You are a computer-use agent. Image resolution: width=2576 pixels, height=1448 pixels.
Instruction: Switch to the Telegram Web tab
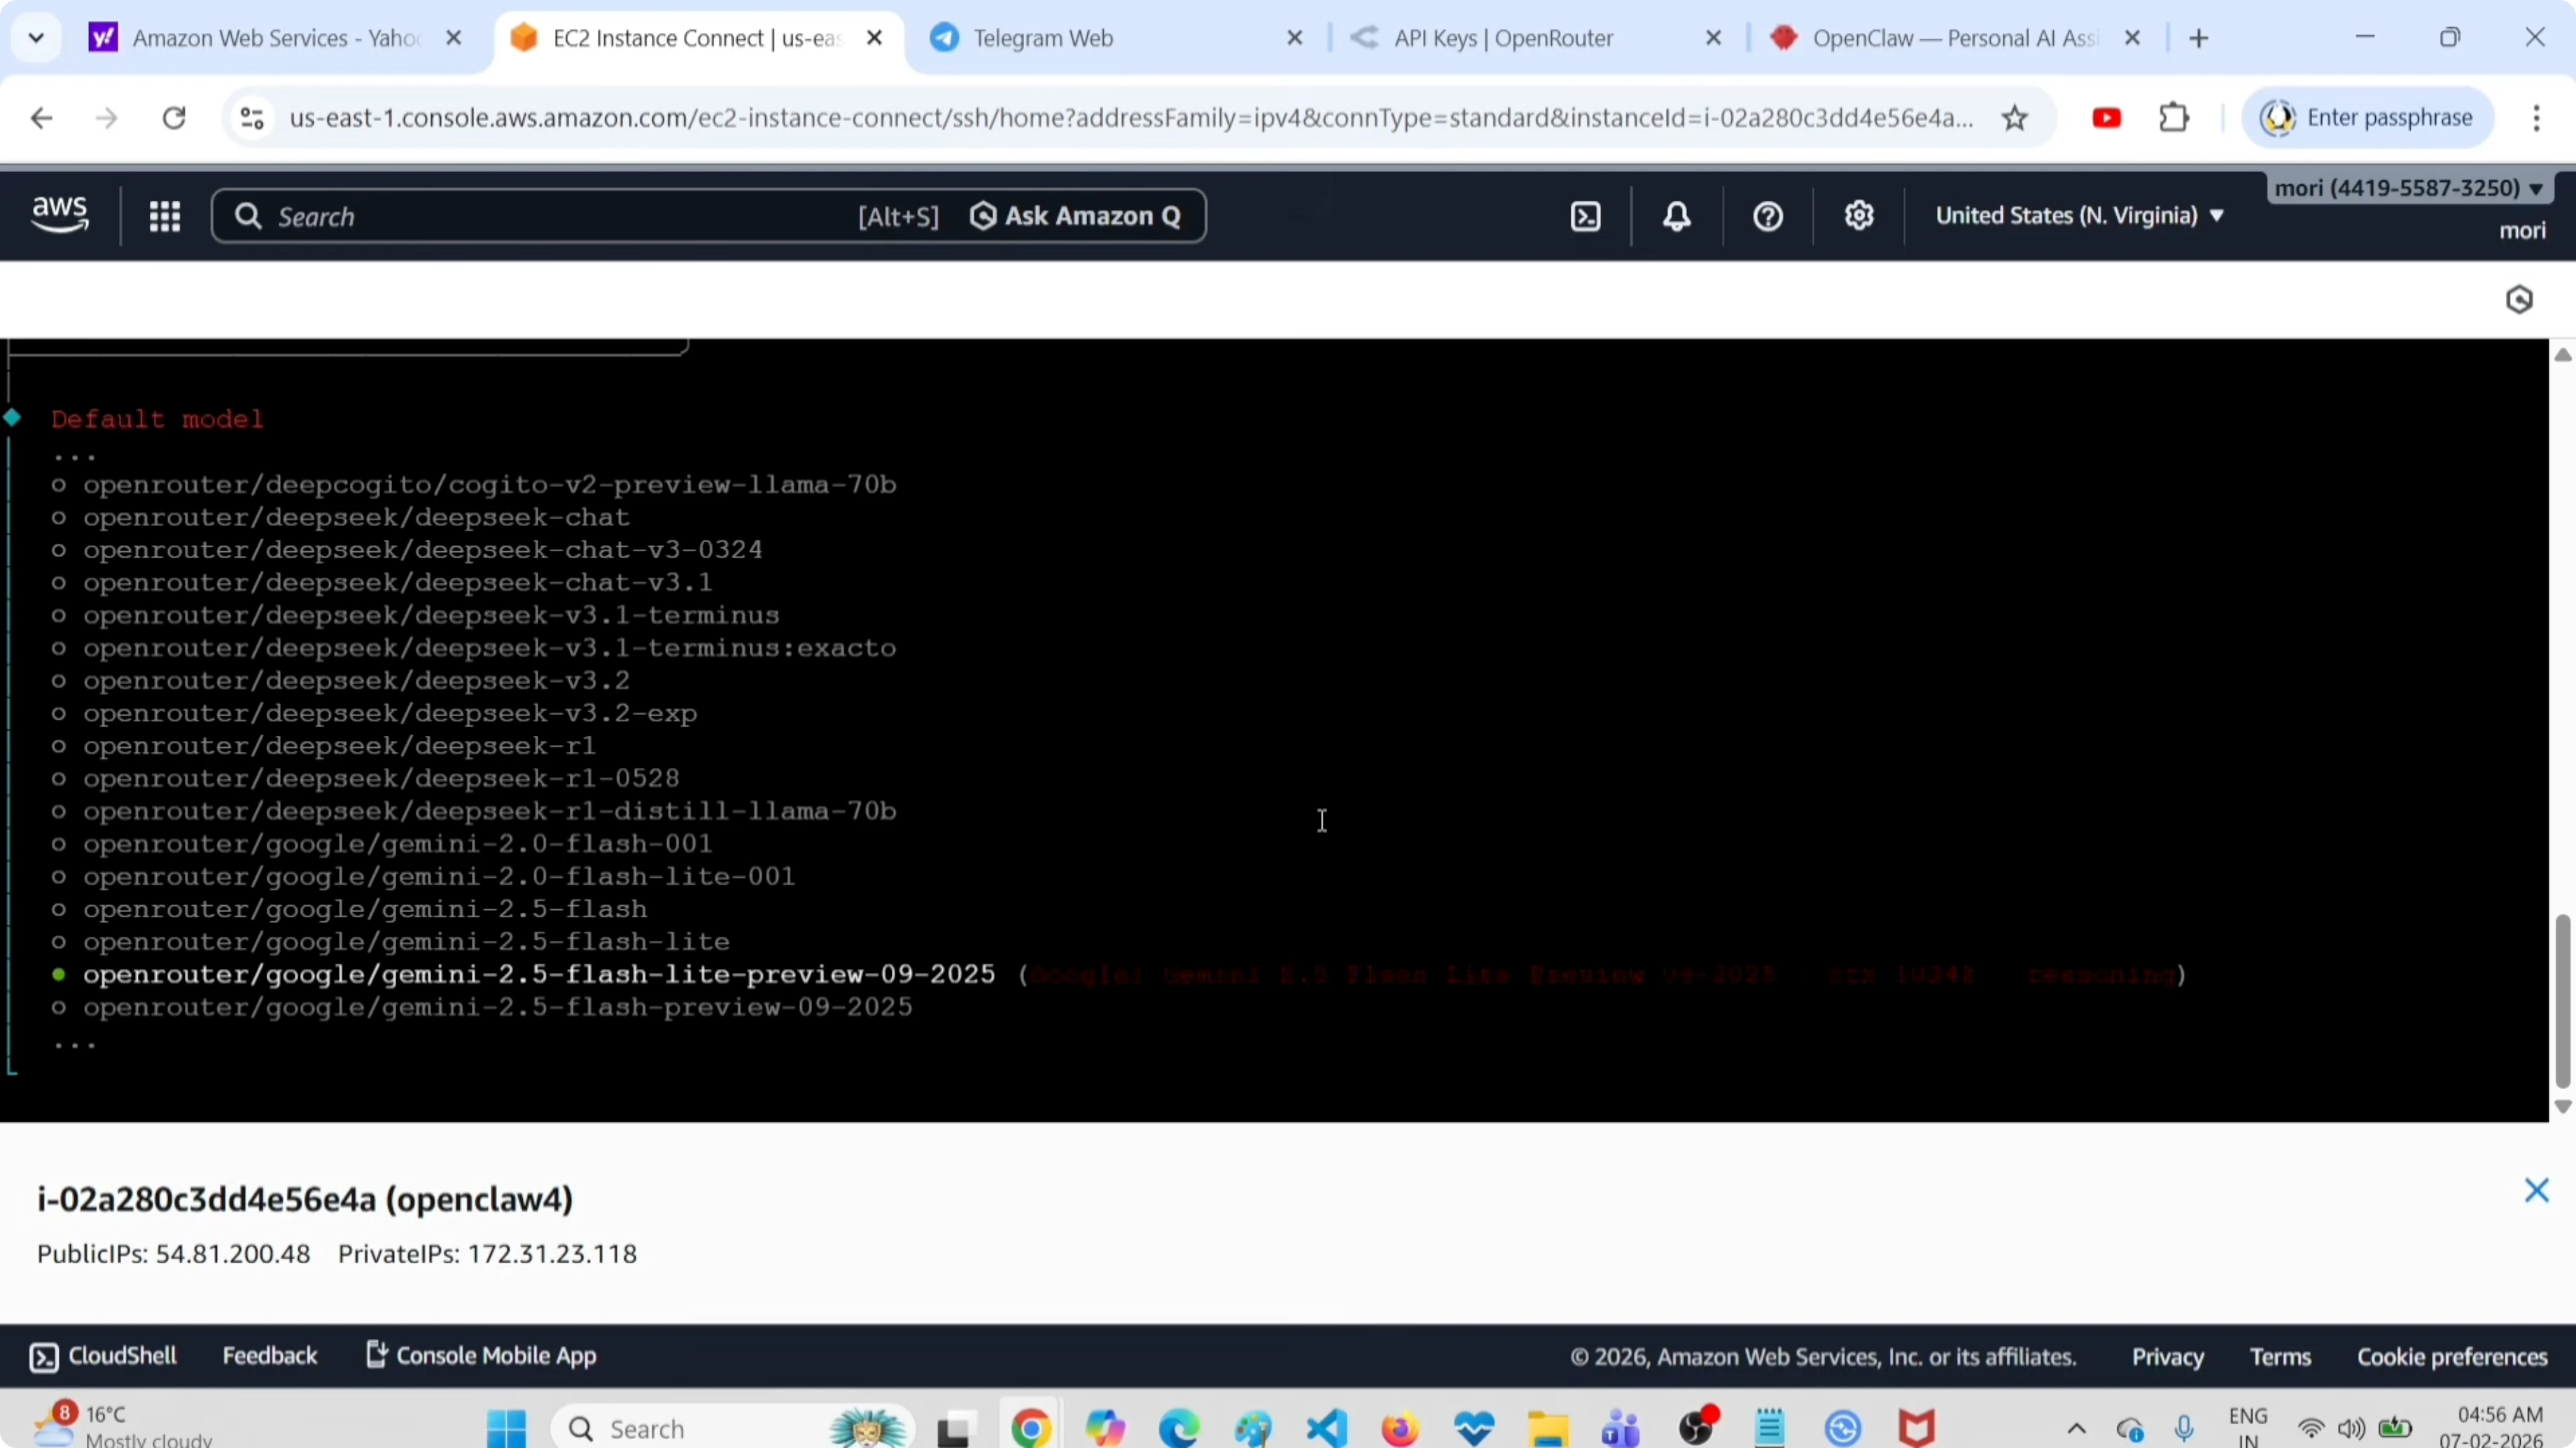pyautogui.click(x=1043, y=38)
